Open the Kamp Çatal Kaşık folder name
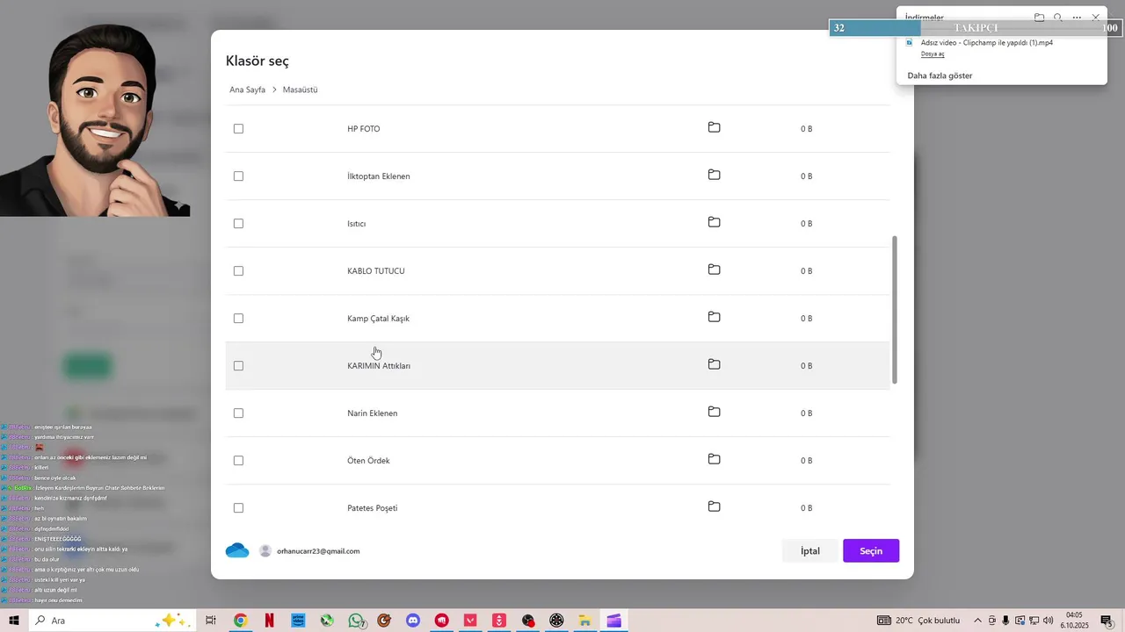 click(x=378, y=318)
